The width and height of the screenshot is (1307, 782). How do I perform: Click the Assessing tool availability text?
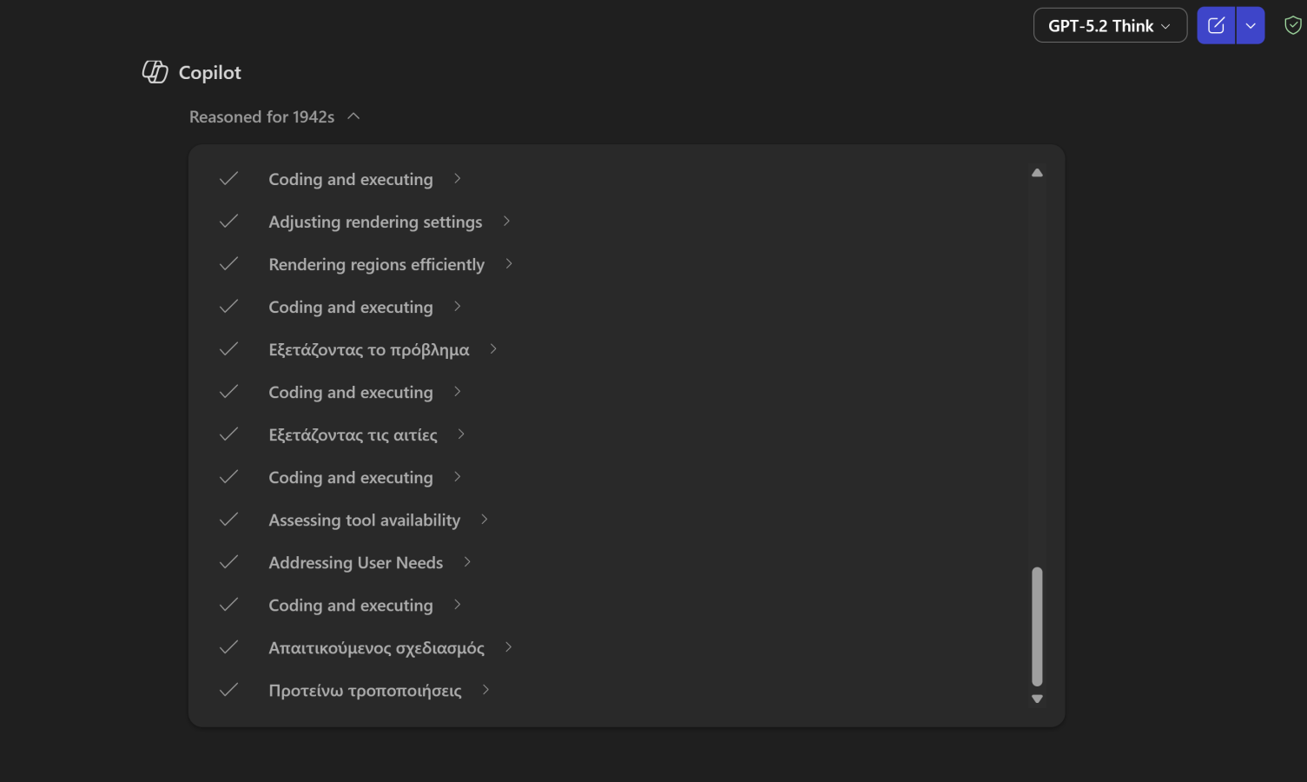tap(364, 520)
